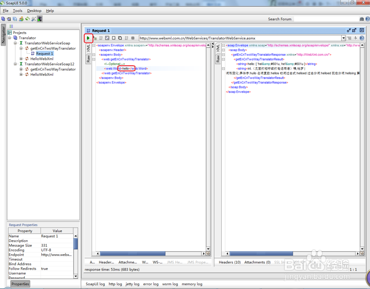This screenshot has width=370, height=289.
Task: Create empty request icon
Action: click(114, 38)
